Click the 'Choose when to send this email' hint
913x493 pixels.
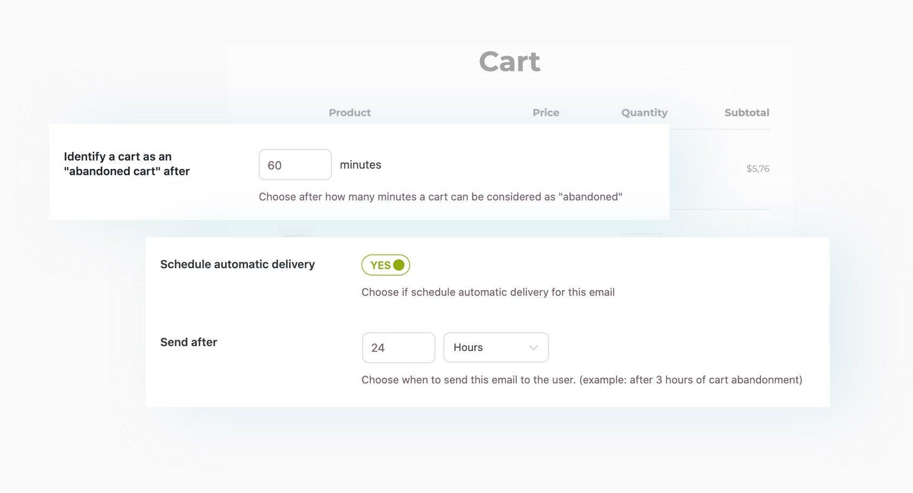point(582,379)
